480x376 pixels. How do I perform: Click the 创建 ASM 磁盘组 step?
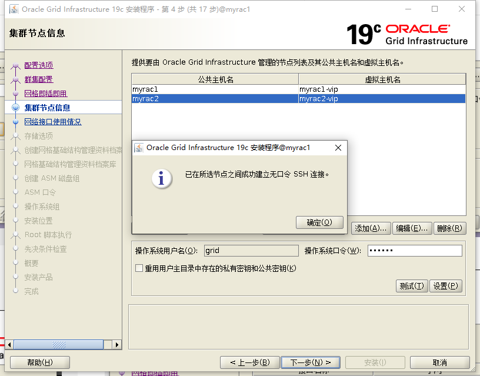52,178
